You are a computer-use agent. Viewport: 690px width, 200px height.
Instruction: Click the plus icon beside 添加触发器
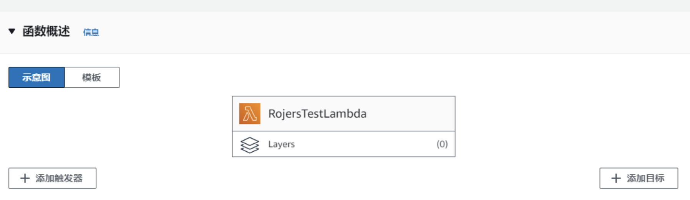click(25, 178)
